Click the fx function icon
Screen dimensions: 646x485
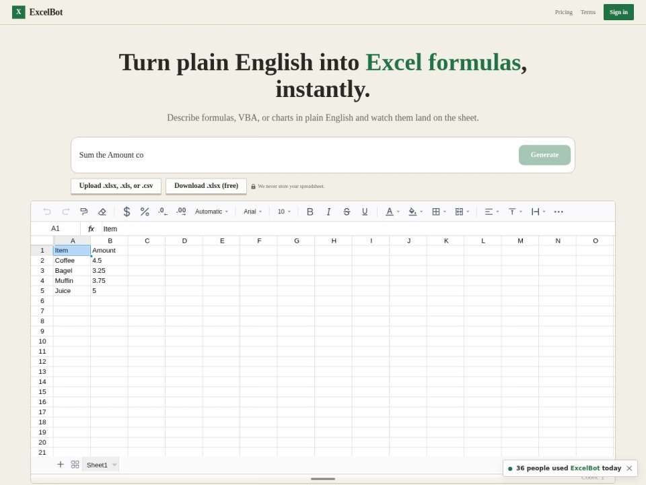point(91,228)
